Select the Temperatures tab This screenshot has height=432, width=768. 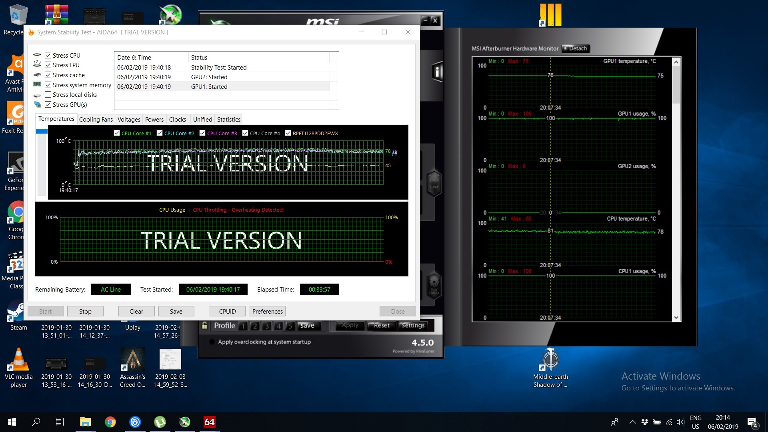pyautogui.click(x=56, y=119)
